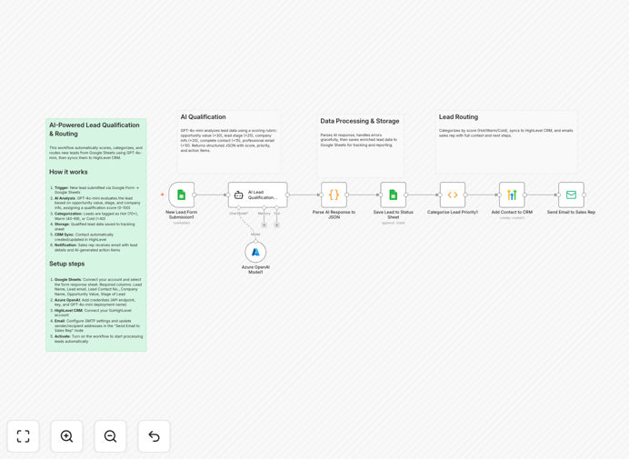Screen dimensions: 629x459
Task: Reset canvas zoom with the undo arrow button
Action: point(154,436)
